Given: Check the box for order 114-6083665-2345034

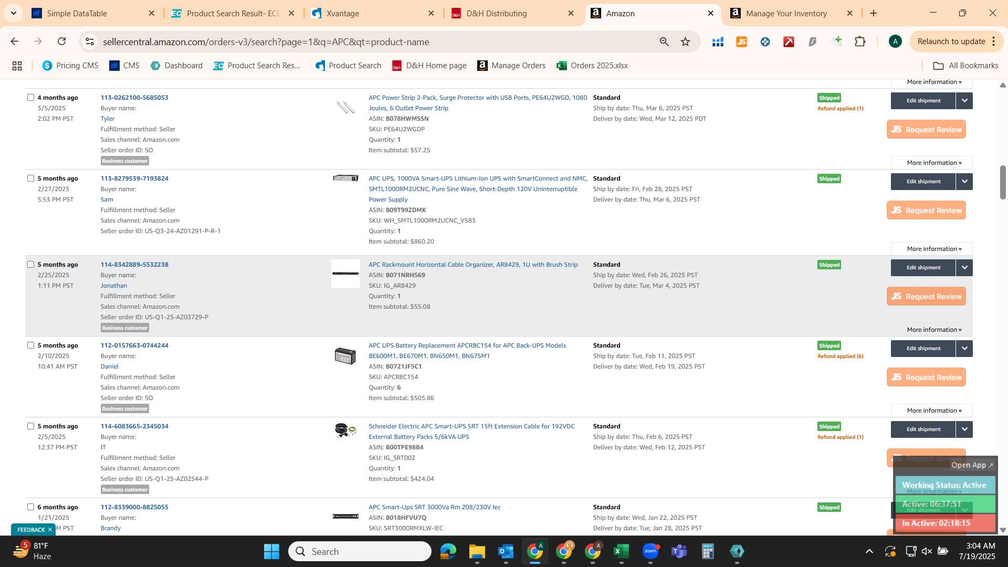Looking at the screenshot, I should (x=30, y=426).
